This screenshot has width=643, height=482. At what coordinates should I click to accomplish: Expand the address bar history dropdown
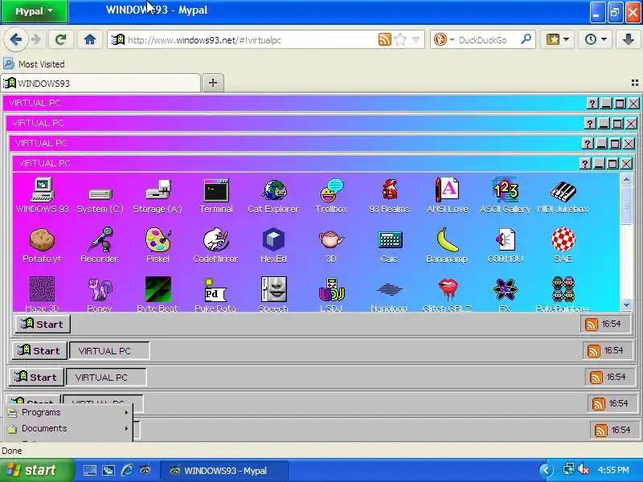pos(416,39)
